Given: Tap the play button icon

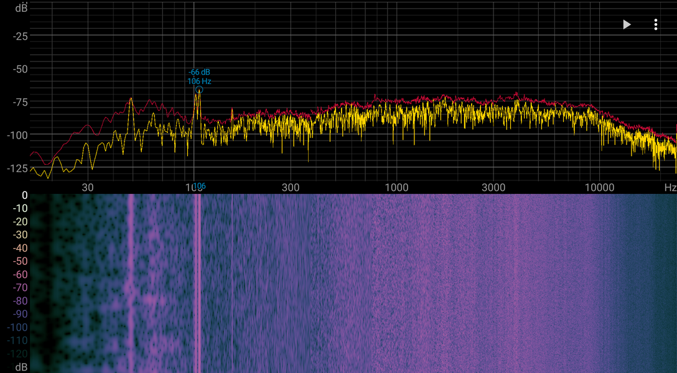Looking at the screenshot, I should [x=627, y=25].
